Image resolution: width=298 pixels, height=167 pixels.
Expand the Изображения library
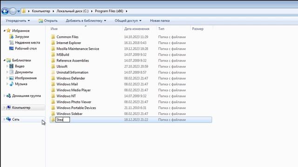[7, 78]
